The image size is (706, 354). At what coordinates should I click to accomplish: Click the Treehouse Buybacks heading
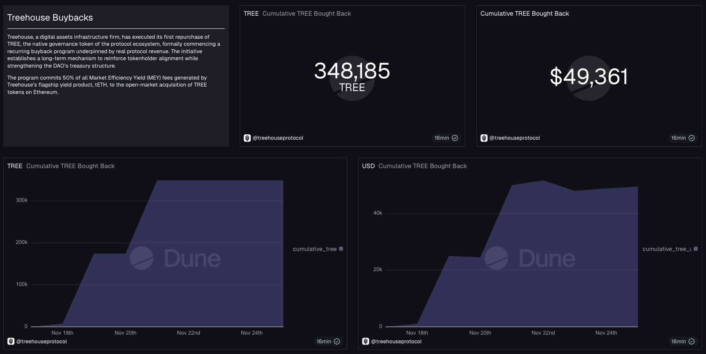click(50, 18)
